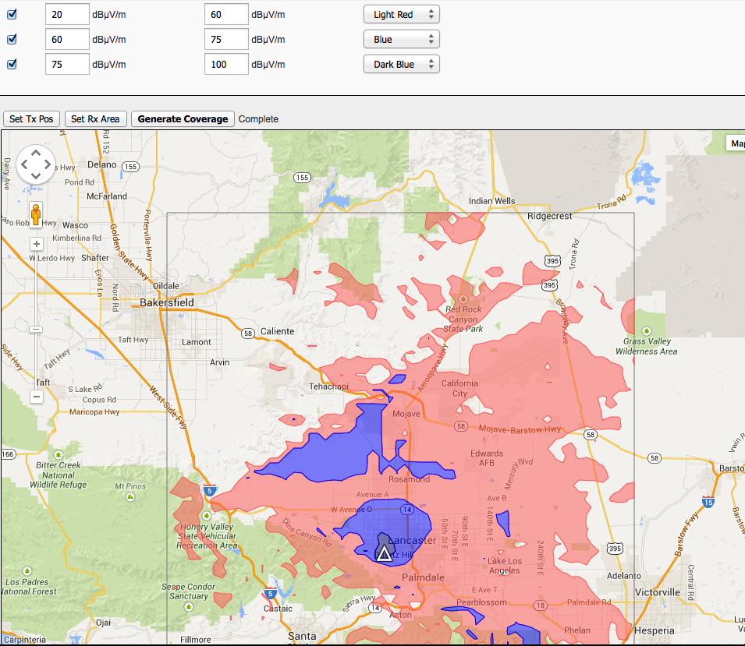The image size is (745, 646).
Task: Disable the 75 to 100 dBµV/m range checkbox
Action: (12, 64)
